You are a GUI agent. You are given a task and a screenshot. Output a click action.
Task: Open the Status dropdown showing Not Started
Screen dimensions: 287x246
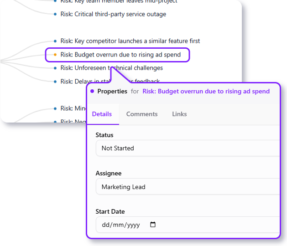click(187, 148)
